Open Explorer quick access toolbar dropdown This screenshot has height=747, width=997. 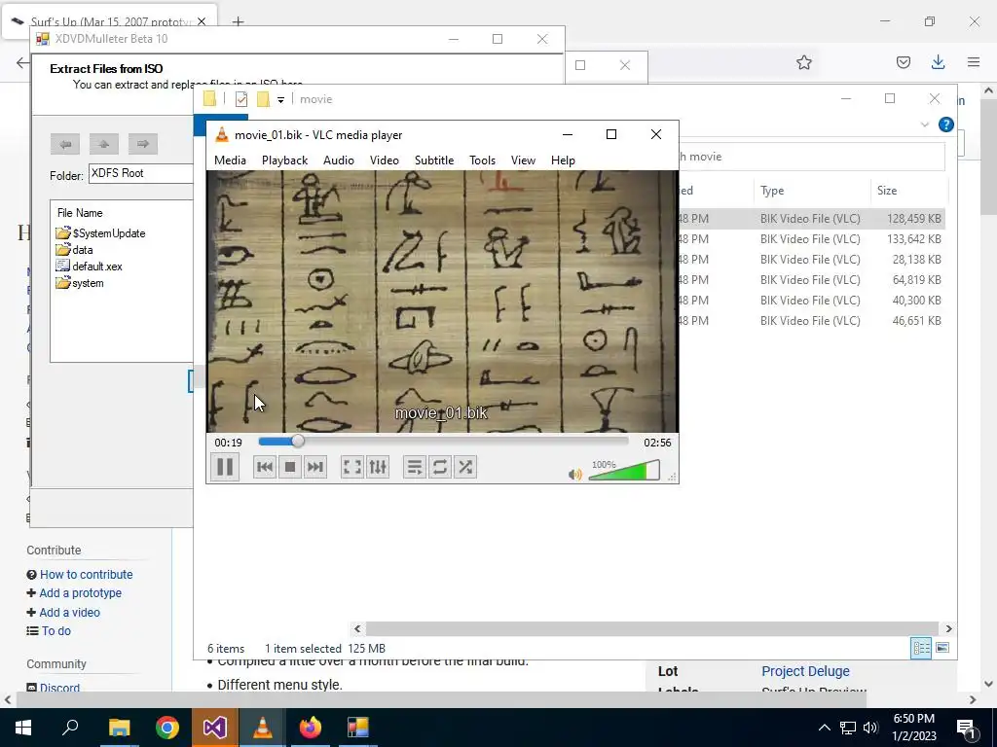tap(280, 100)
